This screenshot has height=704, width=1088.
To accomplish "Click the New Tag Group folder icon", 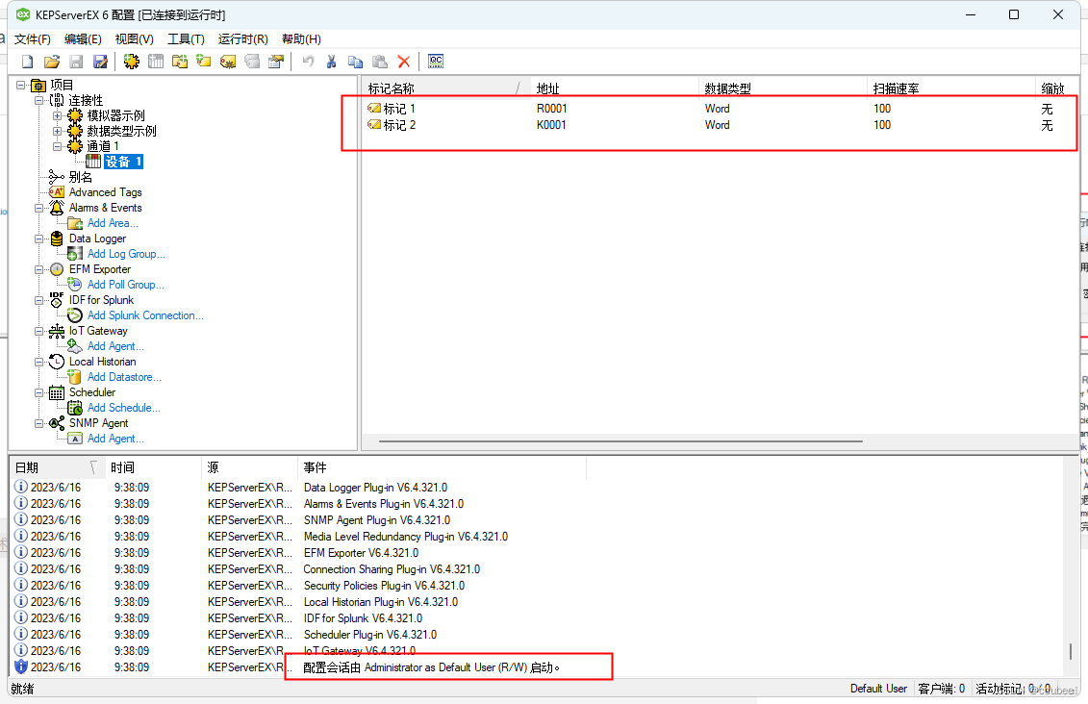I will [x=180, y=62].
